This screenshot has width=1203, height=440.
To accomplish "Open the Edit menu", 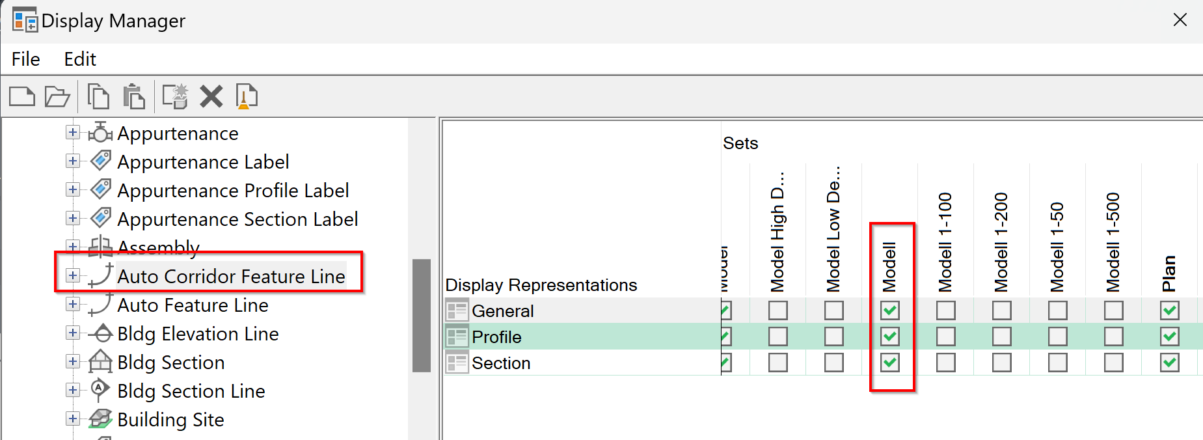I will (80, 59).
